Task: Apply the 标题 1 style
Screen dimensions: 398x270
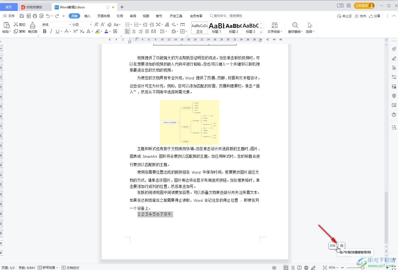Action: click(x=216, y=28)
